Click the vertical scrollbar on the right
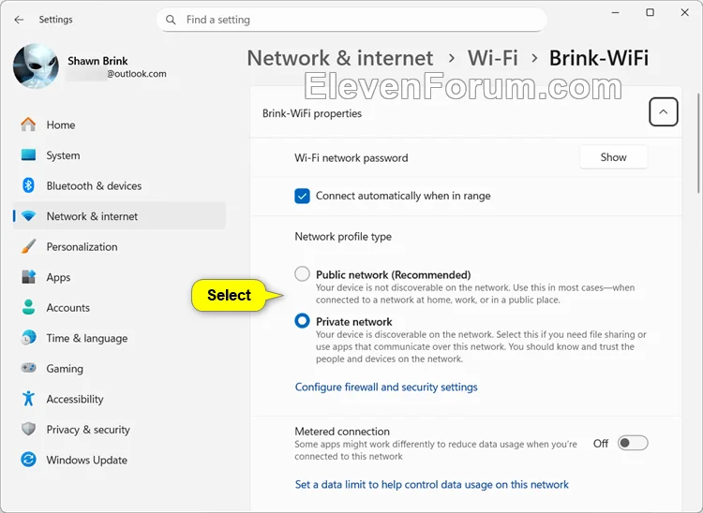This screenshot has height=513, width=703. pyautogui.click(x=698, y=143)
